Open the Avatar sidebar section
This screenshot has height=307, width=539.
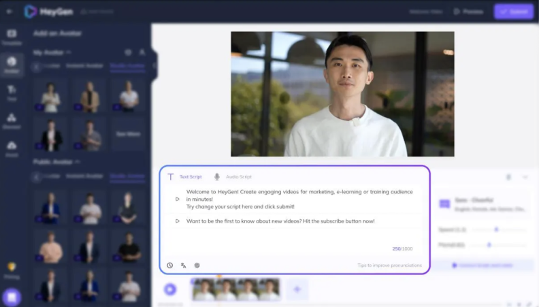[12, 65]
